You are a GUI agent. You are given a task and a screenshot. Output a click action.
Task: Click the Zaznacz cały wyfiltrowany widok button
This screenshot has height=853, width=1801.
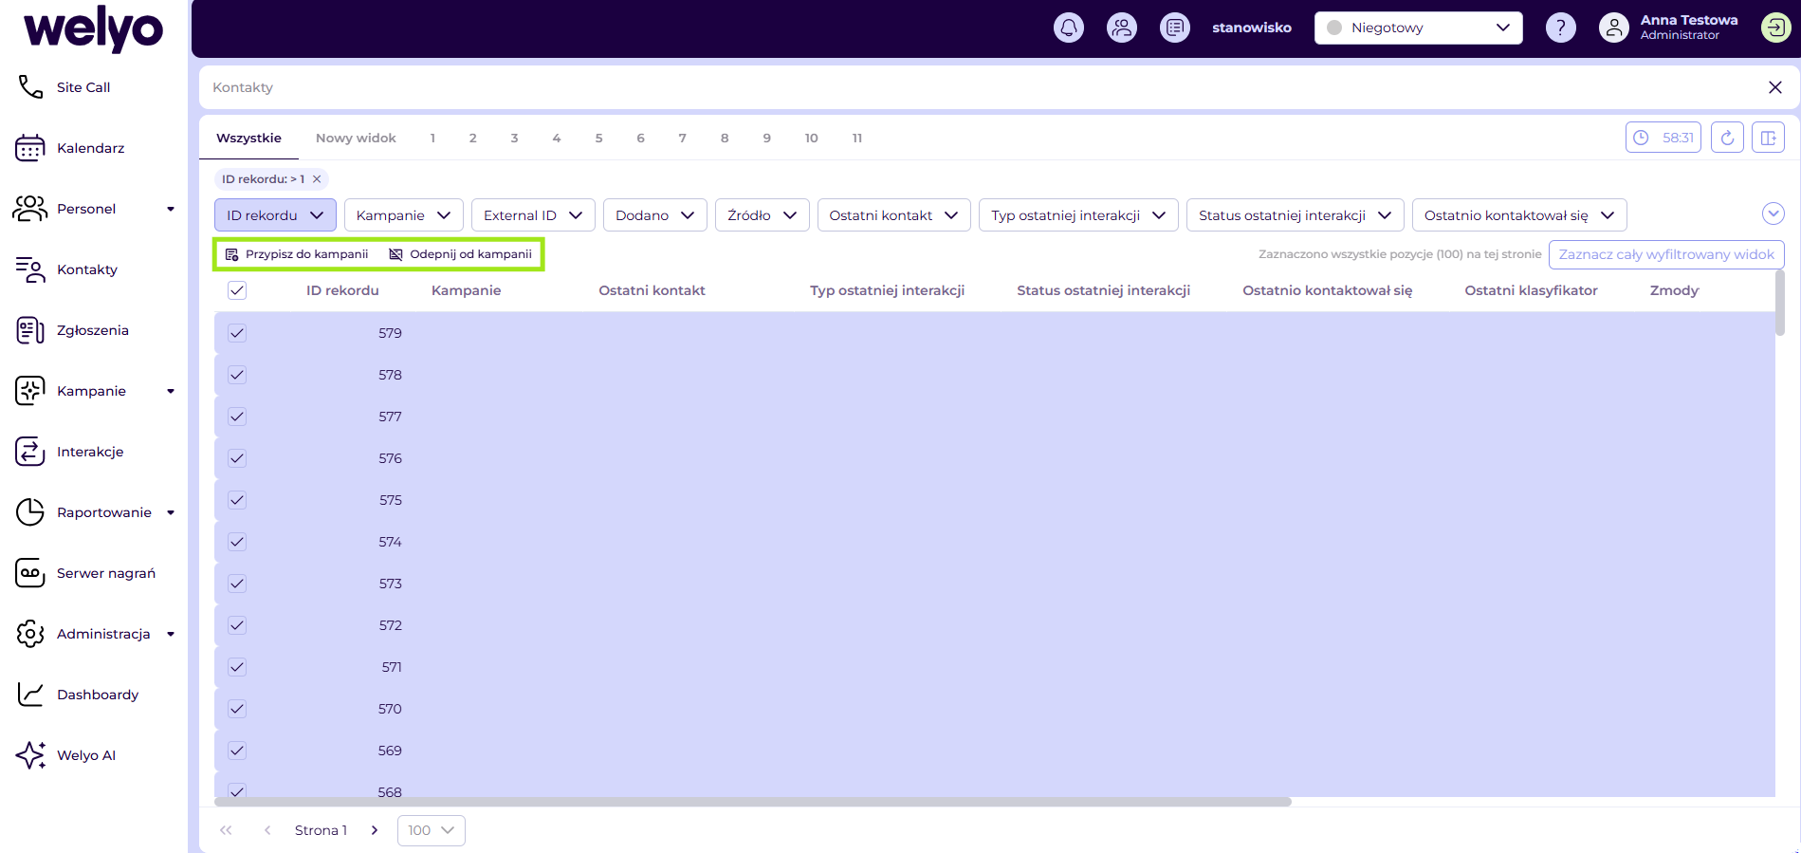coord(1666,254)
